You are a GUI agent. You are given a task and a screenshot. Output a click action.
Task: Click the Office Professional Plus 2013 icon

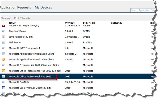[x=4, y=76]
